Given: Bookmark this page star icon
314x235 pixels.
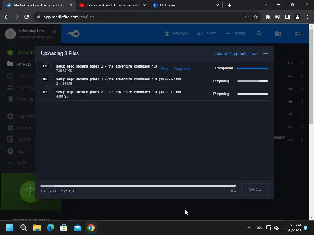Looking at the screenshot, I should pyautogui.click(x=256, y=17).
